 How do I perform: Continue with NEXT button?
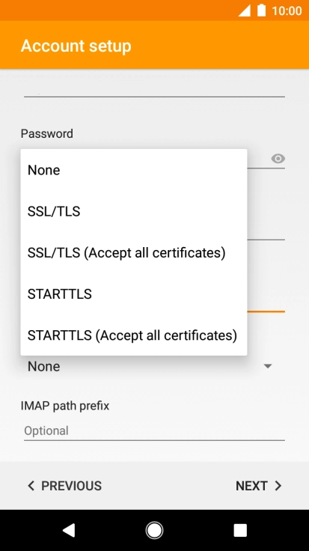pyautogui.click(x=259, y=486)
